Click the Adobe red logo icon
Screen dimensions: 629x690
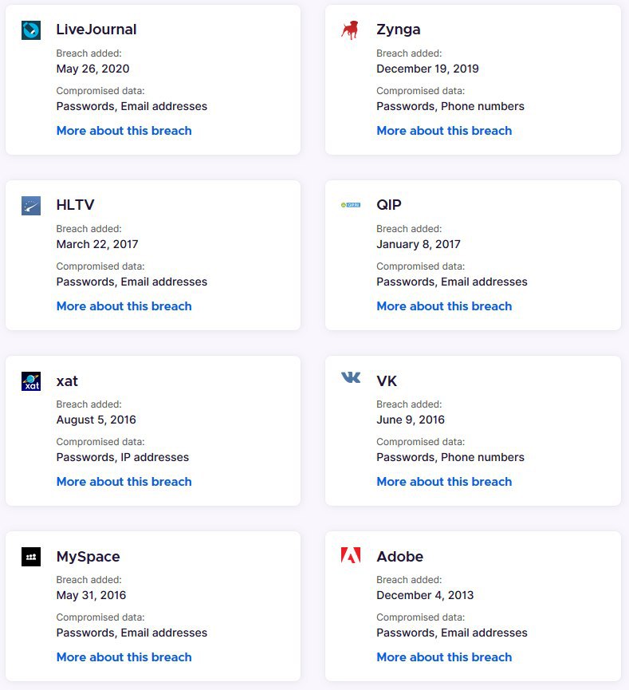point(351,555)
